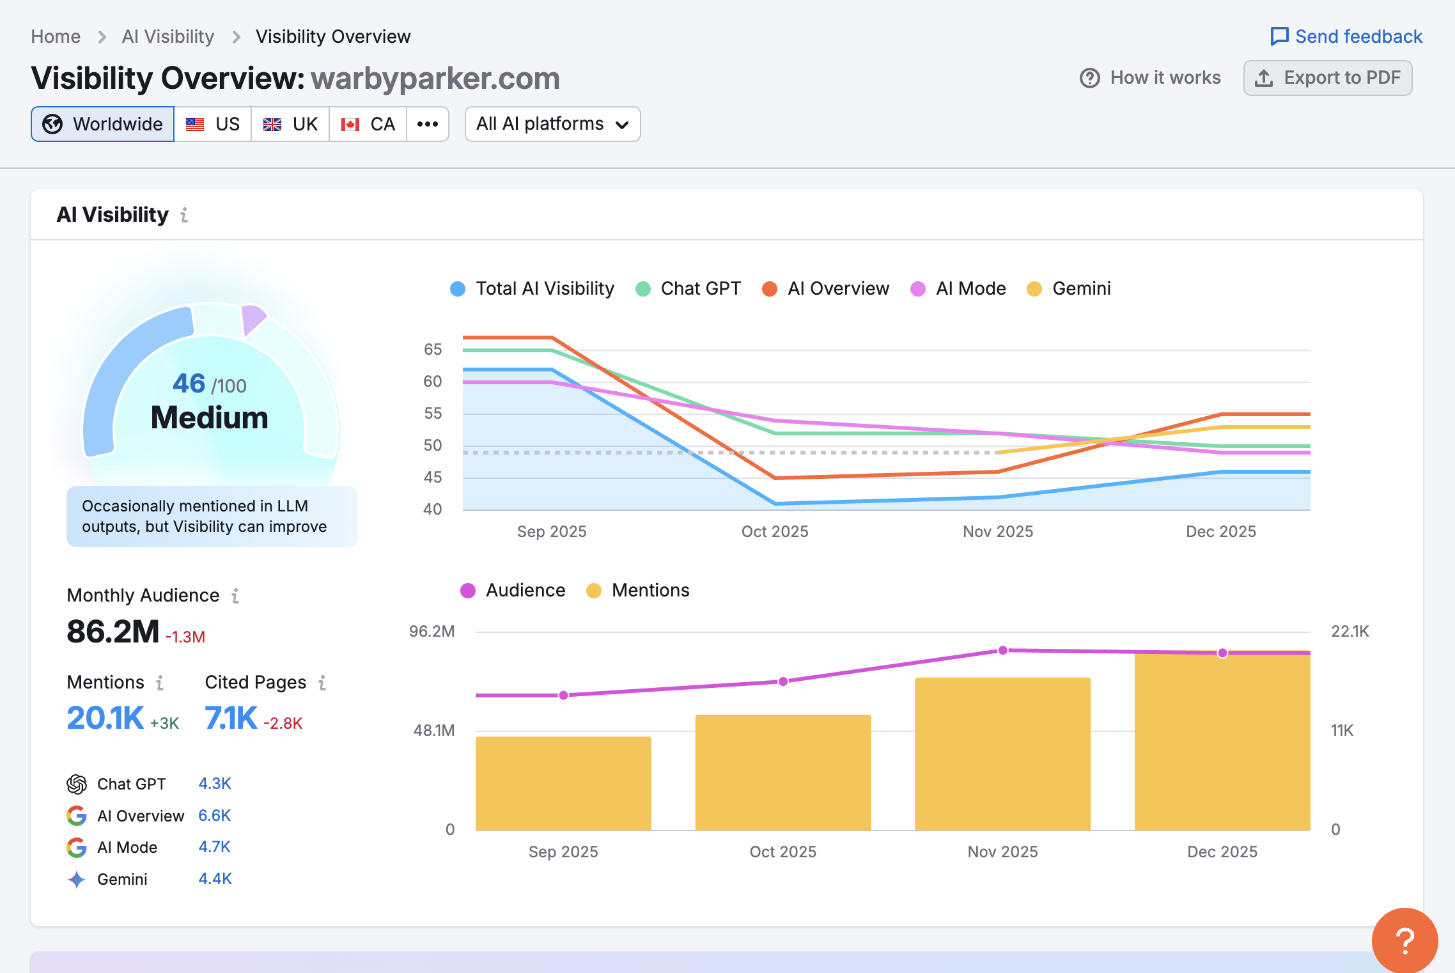Select the Google icon next to AI Overview
Screen dimensions: 1455x973
coord(76,816)
